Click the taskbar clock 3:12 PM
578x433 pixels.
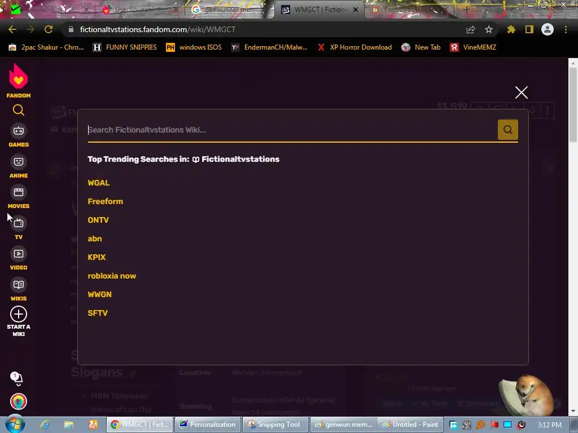pos(549,425)
